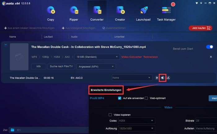Open the title bar dropdown menu icon

(201, 3)
